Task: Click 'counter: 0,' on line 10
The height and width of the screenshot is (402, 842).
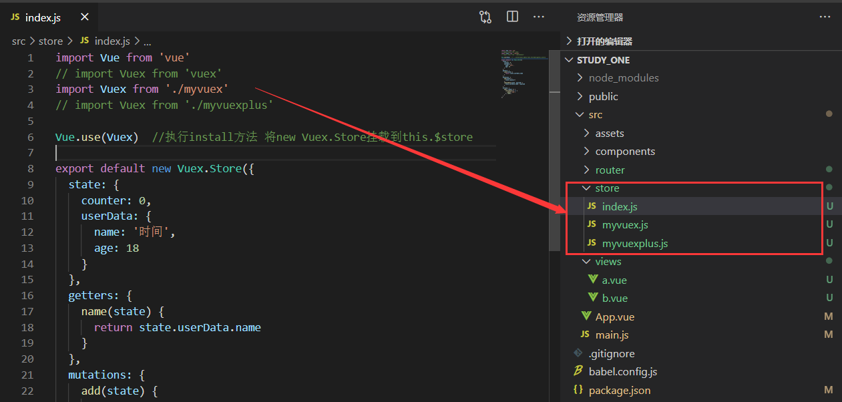Action: 116,200
